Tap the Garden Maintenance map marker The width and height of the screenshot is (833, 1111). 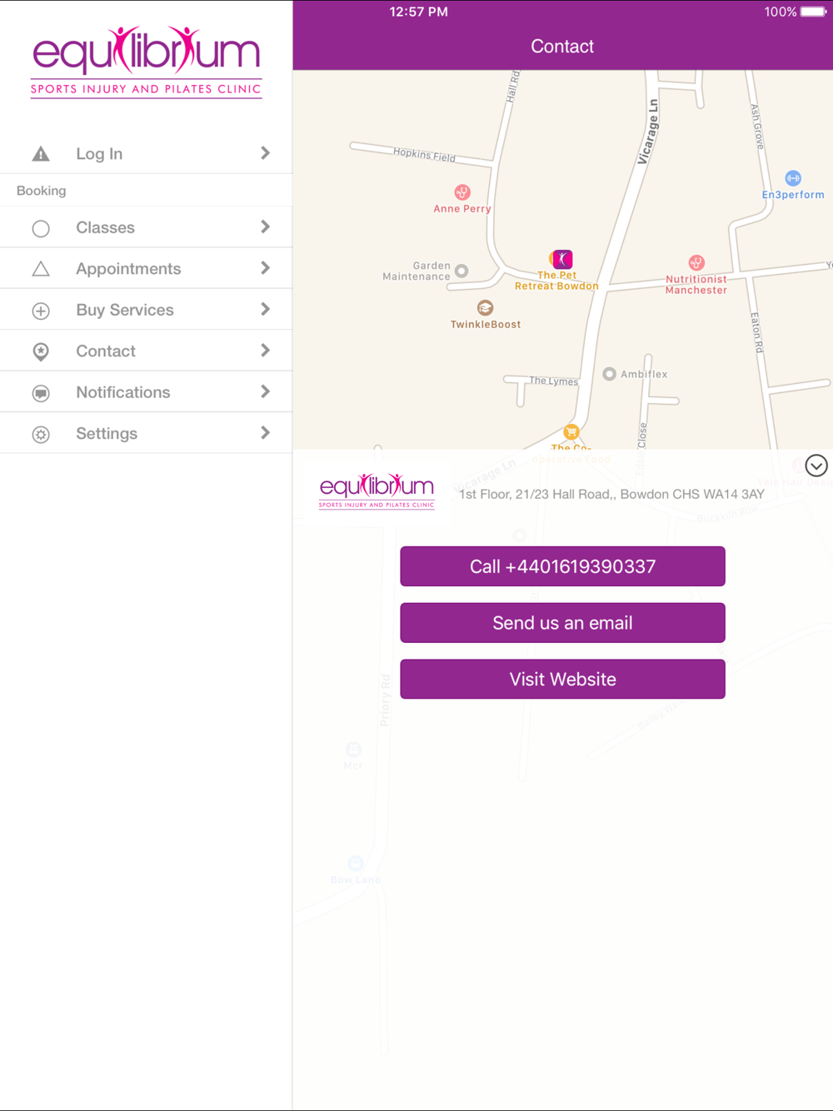(x=461, y=271)
